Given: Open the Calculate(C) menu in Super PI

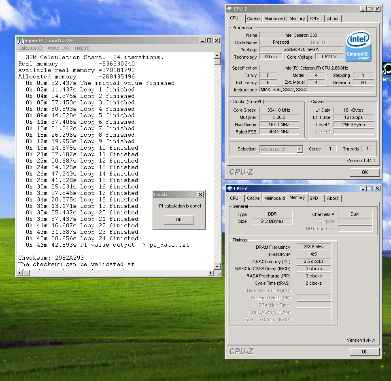Looking at the screenshot, I should click(x=31, y=48).
